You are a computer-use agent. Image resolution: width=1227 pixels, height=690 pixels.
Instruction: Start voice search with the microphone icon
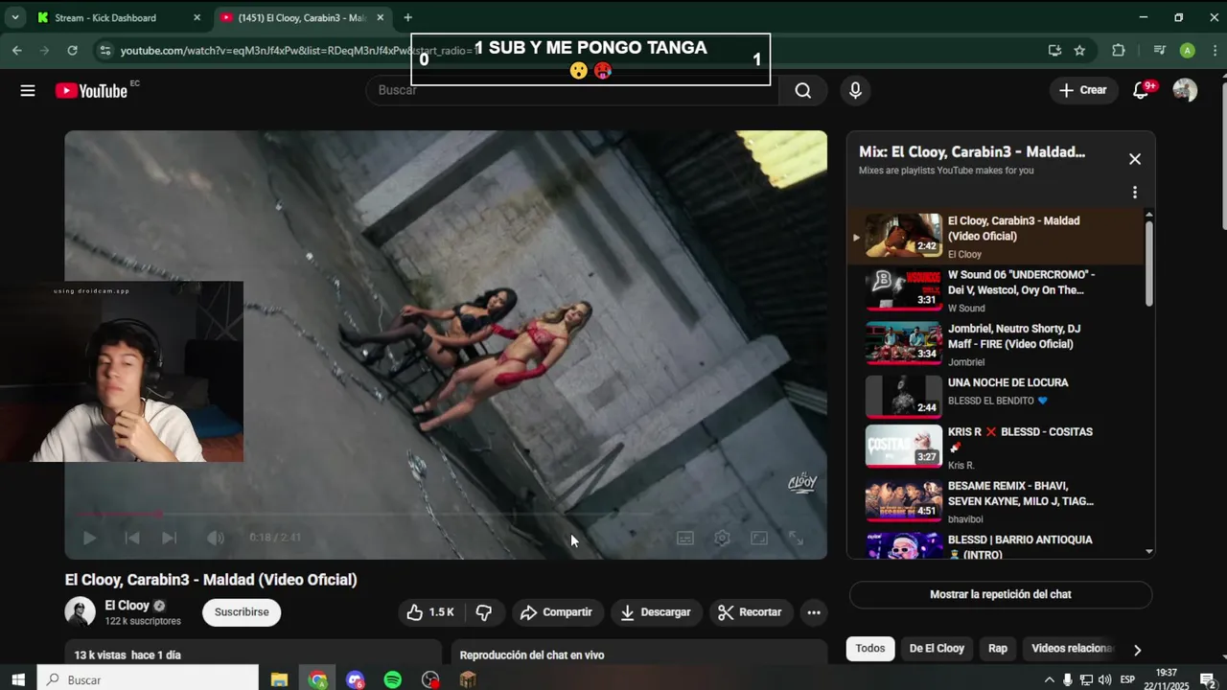(855, 90)
